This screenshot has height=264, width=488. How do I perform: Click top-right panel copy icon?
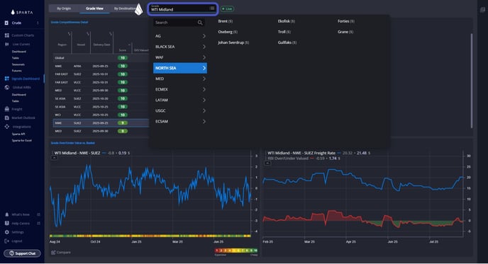[x=483, y=10]
